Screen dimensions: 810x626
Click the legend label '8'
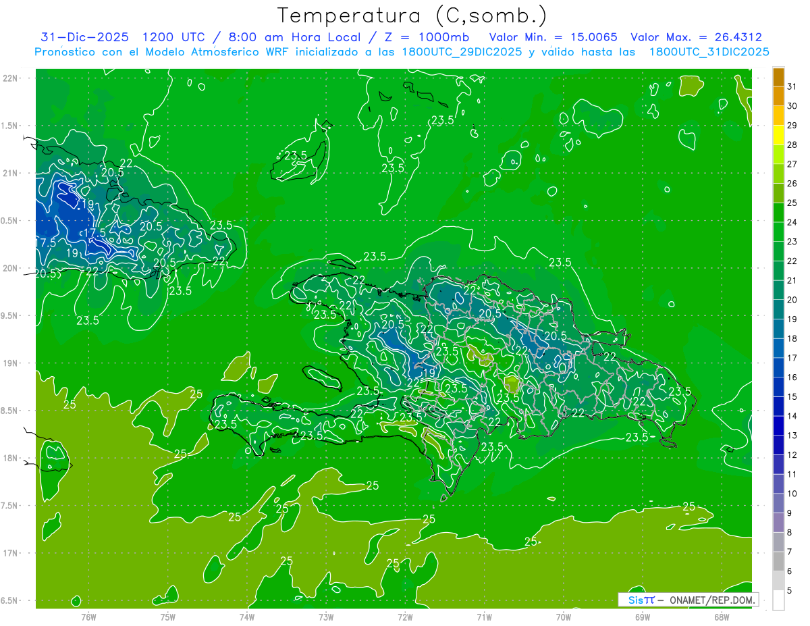790,533
